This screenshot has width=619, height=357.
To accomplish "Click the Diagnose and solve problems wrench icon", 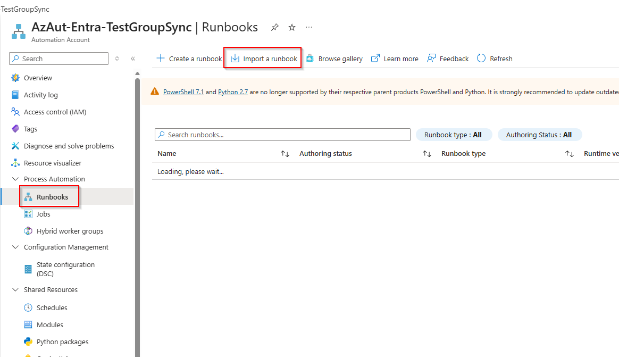I will click(x=15, y=146).
